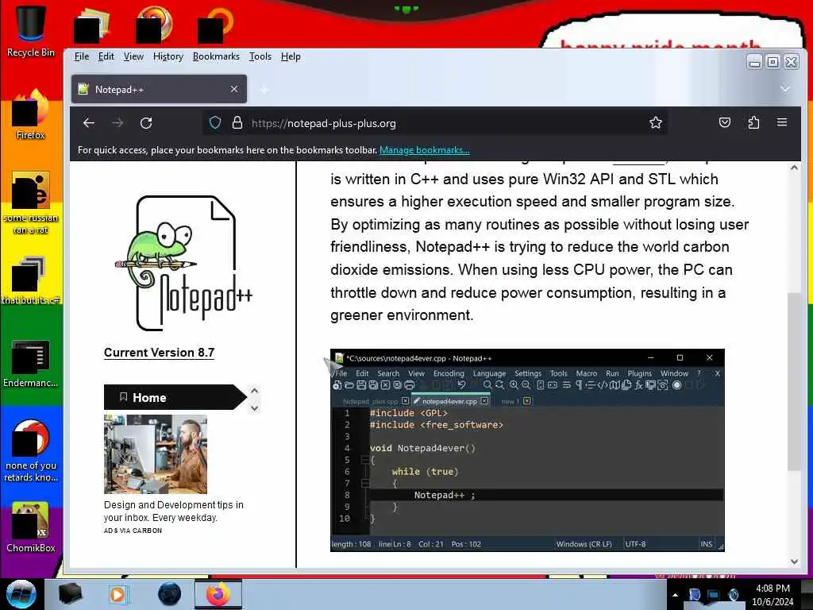
Task: Show hidden system tray icons arrow
Action: click(675, 595)
